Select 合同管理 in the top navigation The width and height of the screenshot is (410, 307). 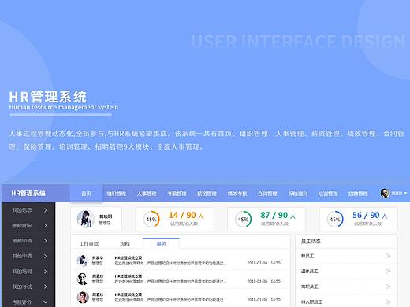(267, 194)
